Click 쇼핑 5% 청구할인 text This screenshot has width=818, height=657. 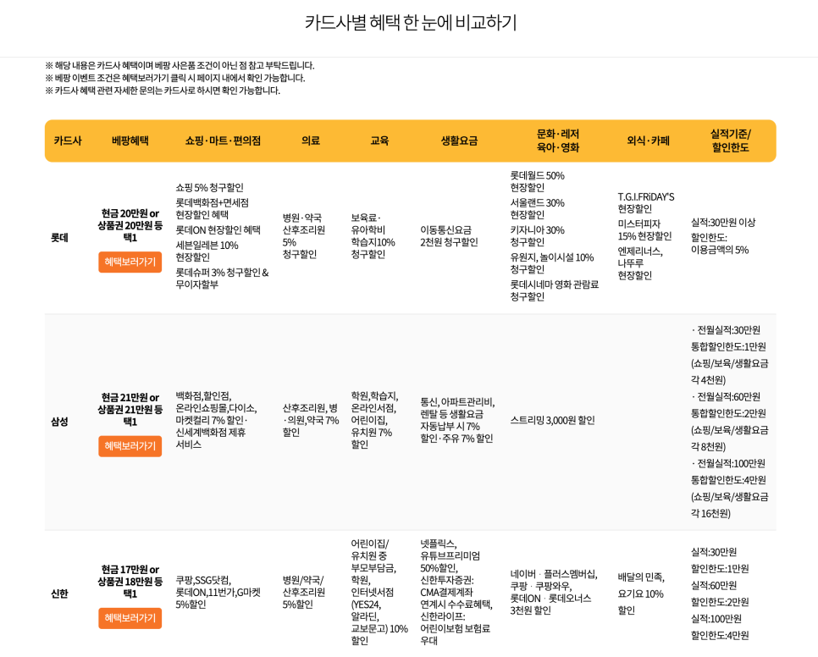coord(210,188)
